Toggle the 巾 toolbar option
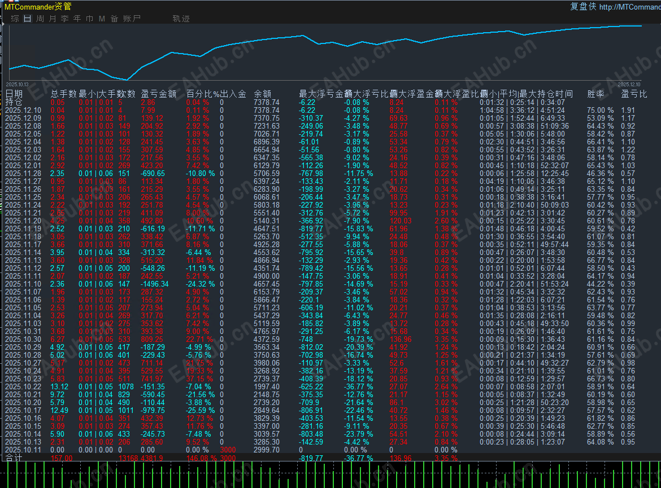Screen dimensions: 661x488 [x=89, y=18]
